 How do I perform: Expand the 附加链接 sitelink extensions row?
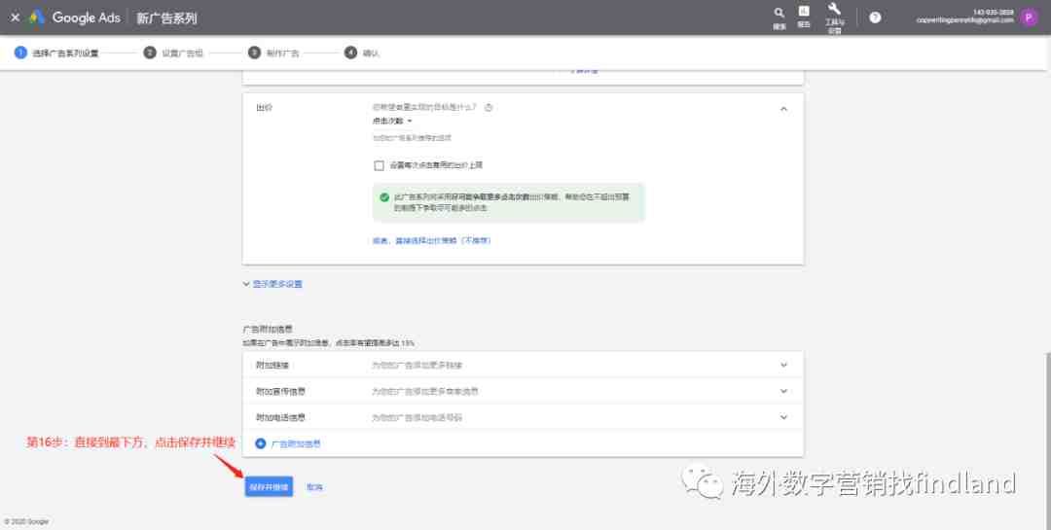click(523, 366)
